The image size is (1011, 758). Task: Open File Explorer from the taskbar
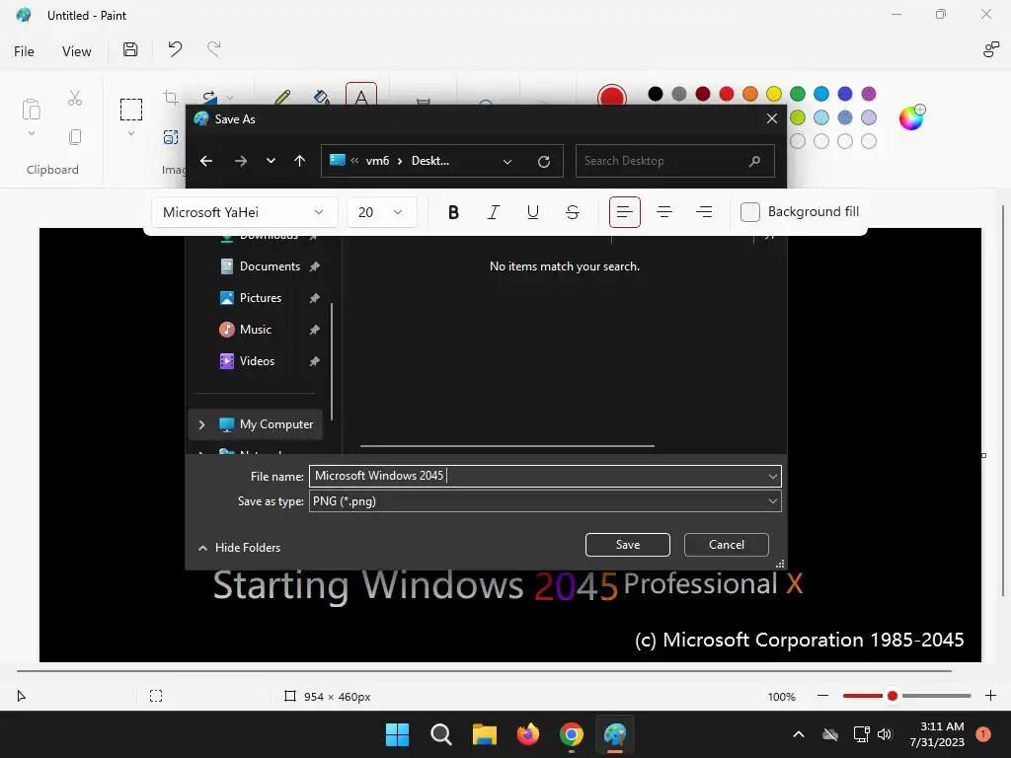(484, 734)
